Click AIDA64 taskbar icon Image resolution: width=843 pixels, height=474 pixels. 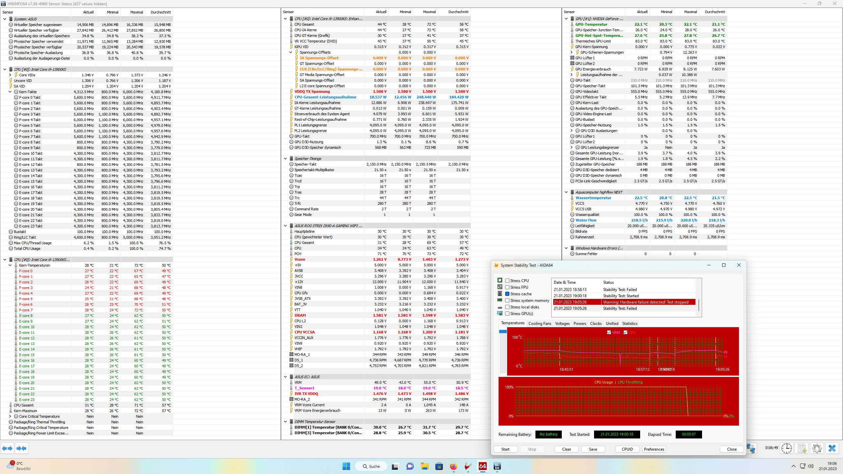tap(483, 466)
